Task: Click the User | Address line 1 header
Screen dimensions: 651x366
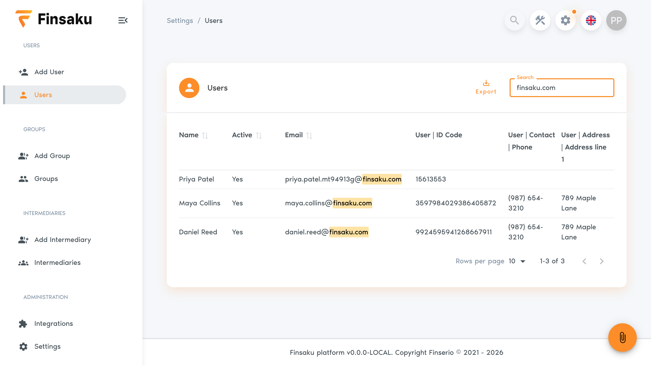Action: [x=585, y=147]
